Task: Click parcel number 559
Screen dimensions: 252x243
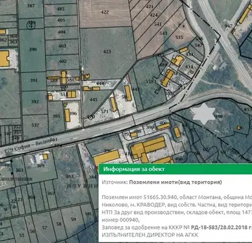Action: coord(150,81)
